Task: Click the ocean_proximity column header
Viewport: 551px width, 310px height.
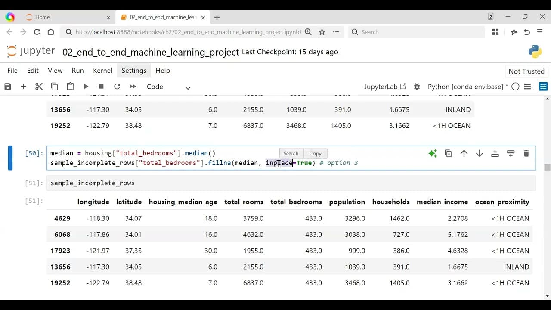Action: [x=502, y=202]
